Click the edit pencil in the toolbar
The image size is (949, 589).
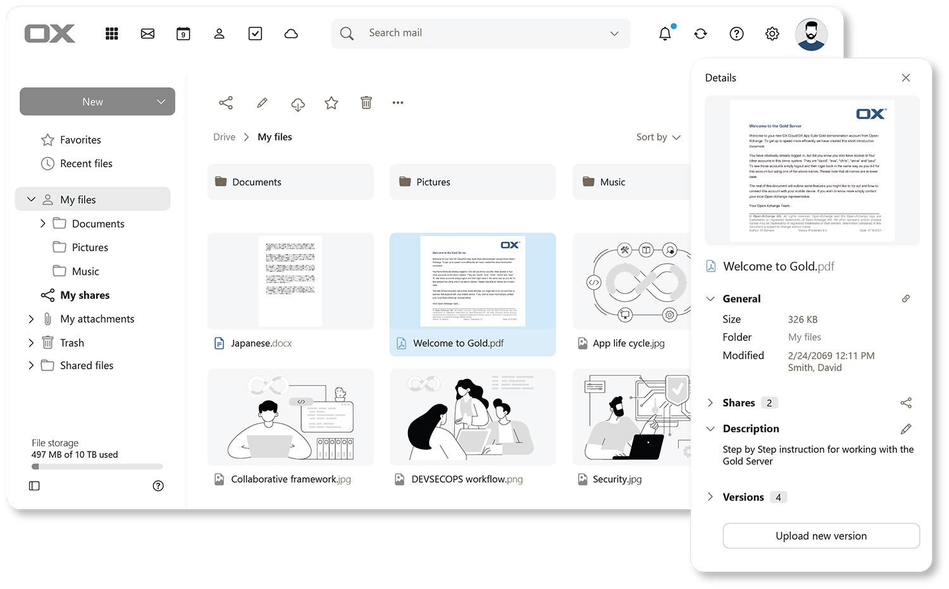262,102
